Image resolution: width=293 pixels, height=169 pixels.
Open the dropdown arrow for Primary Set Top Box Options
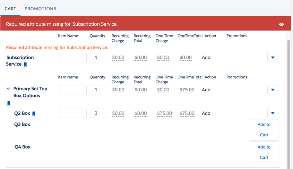click(273, 90)
